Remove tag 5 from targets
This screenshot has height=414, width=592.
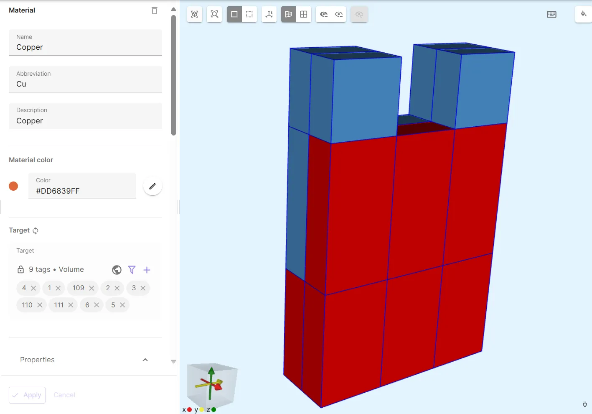click(x=122, y=305)
